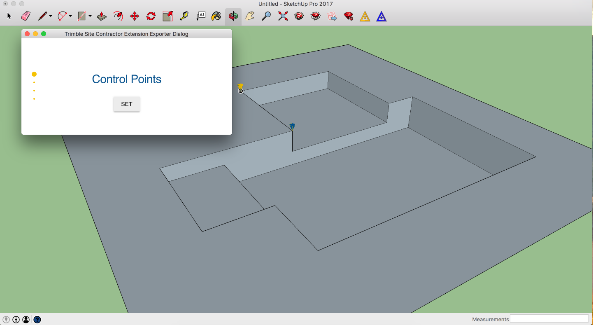
Task: Activate the Push/Pull tool
Action: point(101,16)
